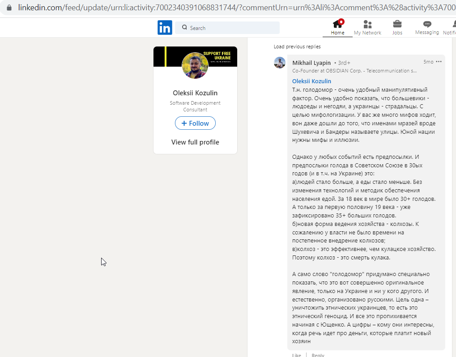Open the Messaging tab

[427, 27]
